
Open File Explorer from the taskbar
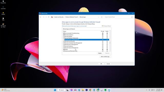(x=83, y=90)
